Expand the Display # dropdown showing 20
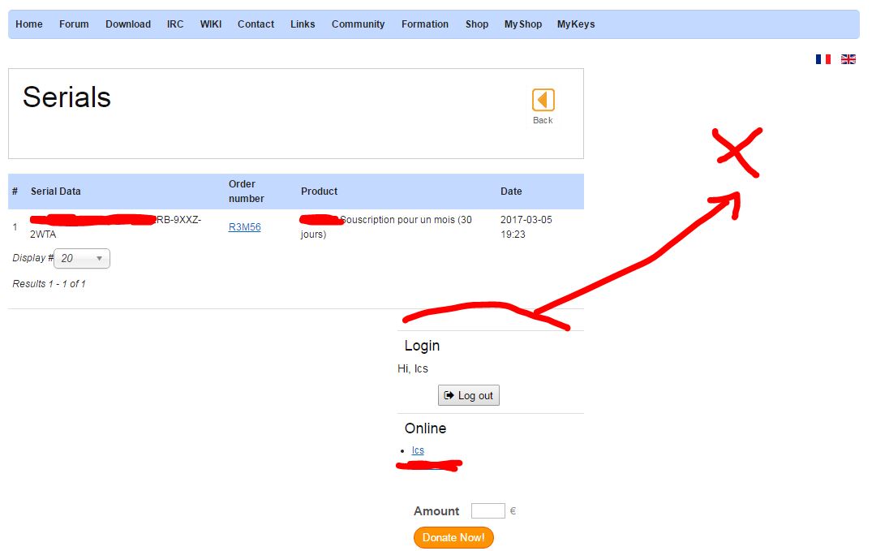 [x=82, y=258]
